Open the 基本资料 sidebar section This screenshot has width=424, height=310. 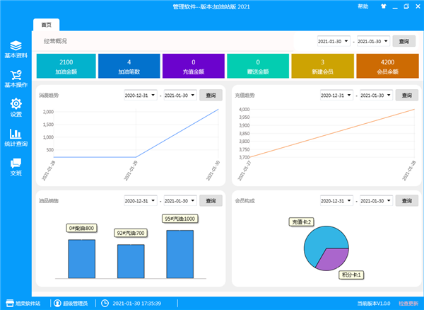click(16, 45)
